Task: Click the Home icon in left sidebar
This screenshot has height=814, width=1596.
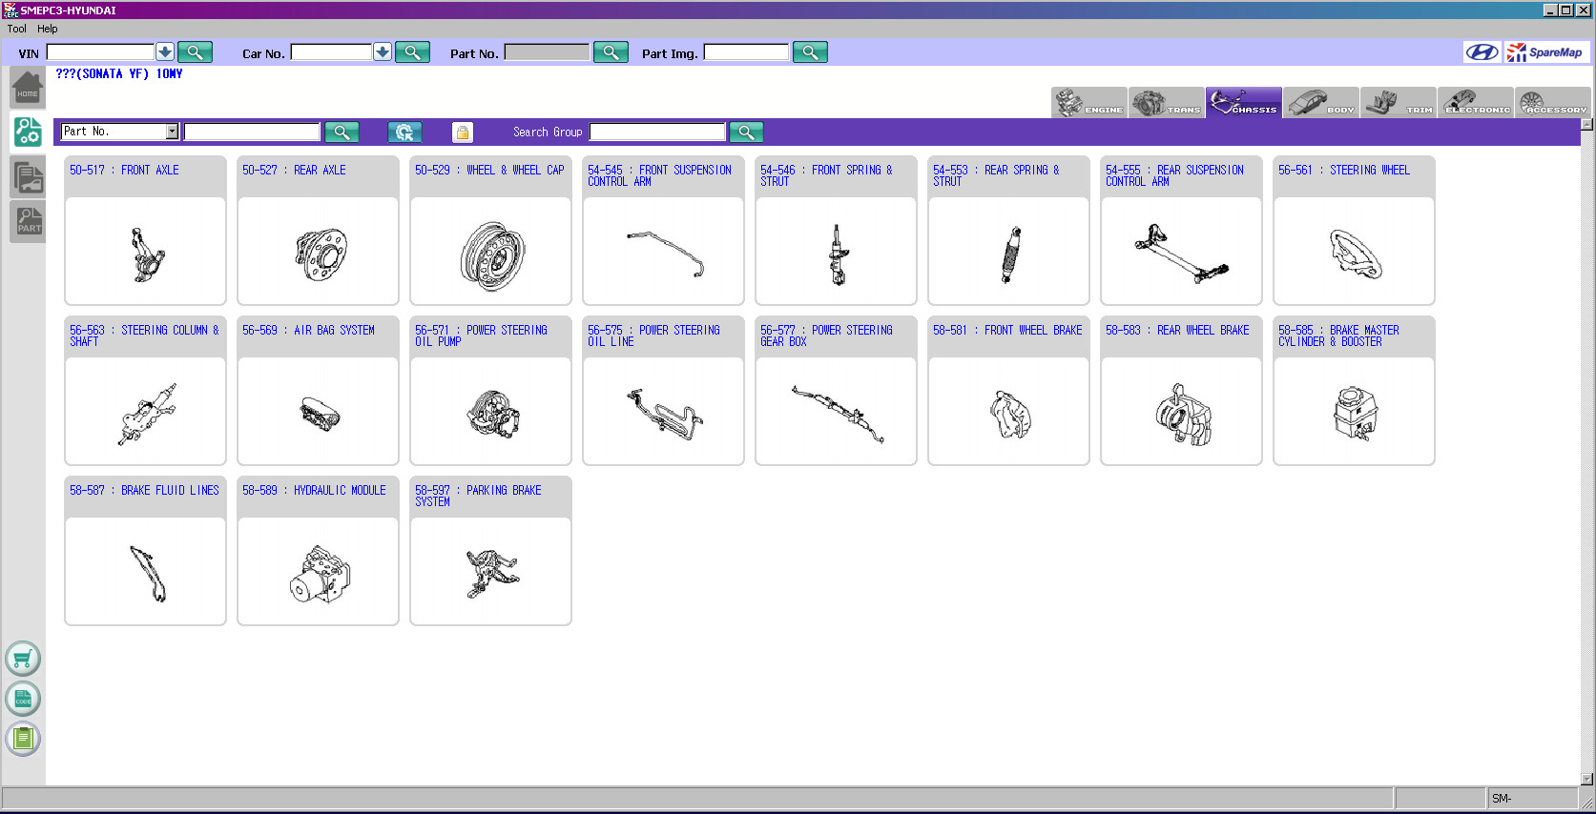Action: [28, 89]
